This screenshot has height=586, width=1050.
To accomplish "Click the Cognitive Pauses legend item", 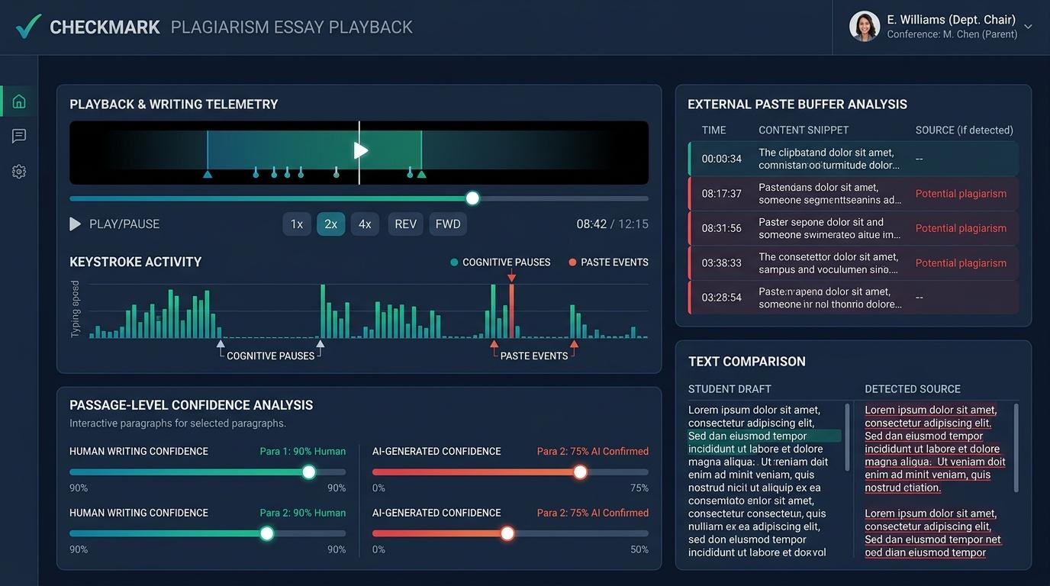I will 501,262.
